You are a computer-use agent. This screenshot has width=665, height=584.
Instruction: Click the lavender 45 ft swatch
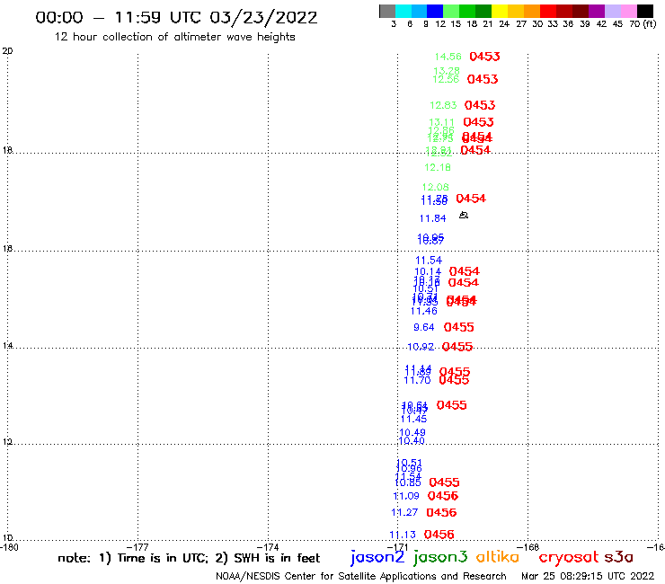point(612,11)
